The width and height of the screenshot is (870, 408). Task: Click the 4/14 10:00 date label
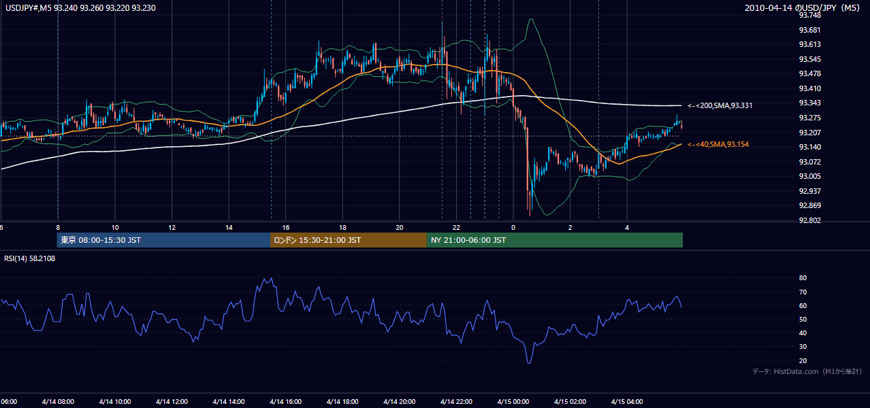coord(114,401)
